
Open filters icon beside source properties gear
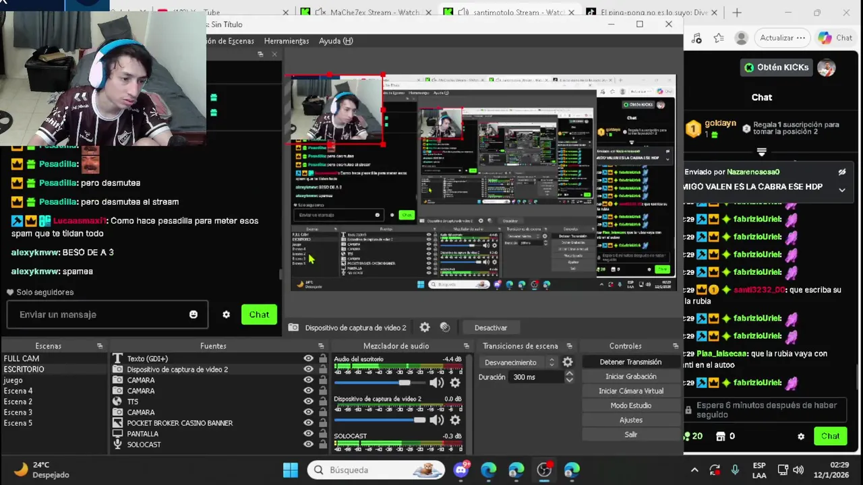click(445, 327)
